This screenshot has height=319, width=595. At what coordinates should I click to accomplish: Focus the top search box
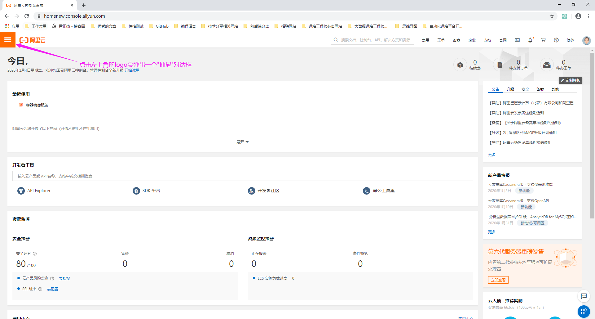pos(372,40)
